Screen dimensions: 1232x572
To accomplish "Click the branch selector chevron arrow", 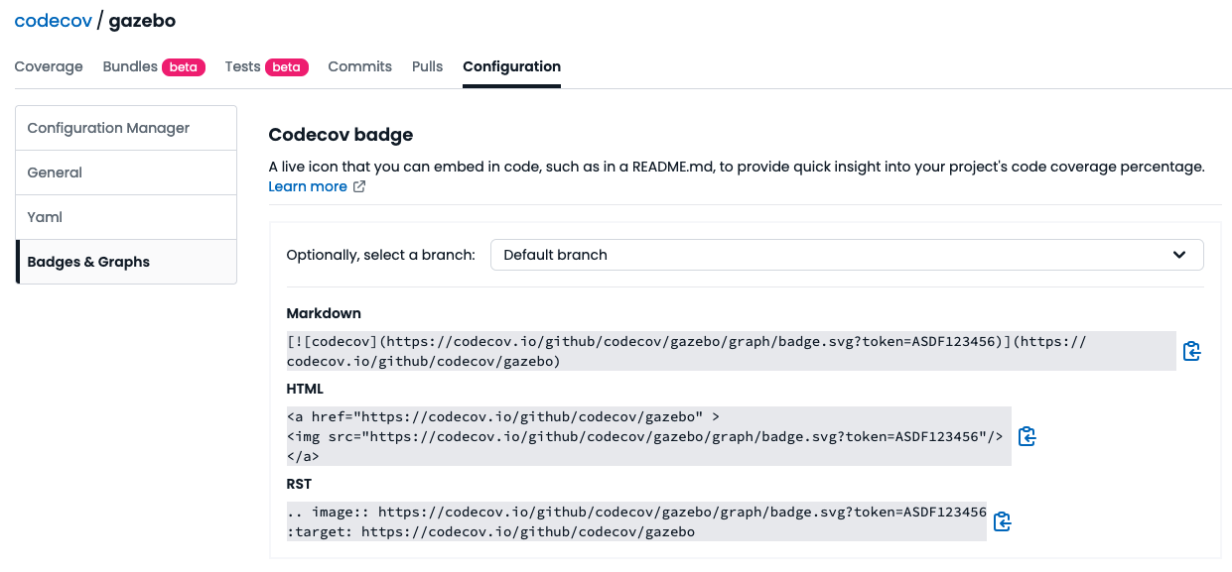I will tap(1179, 255).
